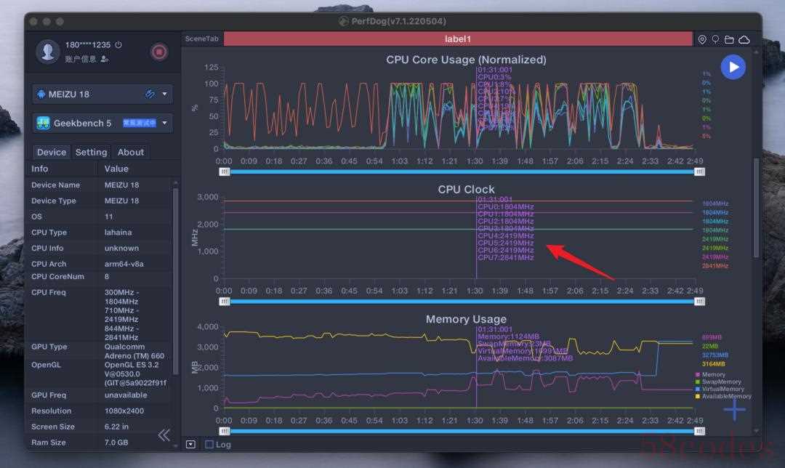Open the bottom dropdown box icon beside Log
The height and width of the screenshot is (468, 785).
190,445
